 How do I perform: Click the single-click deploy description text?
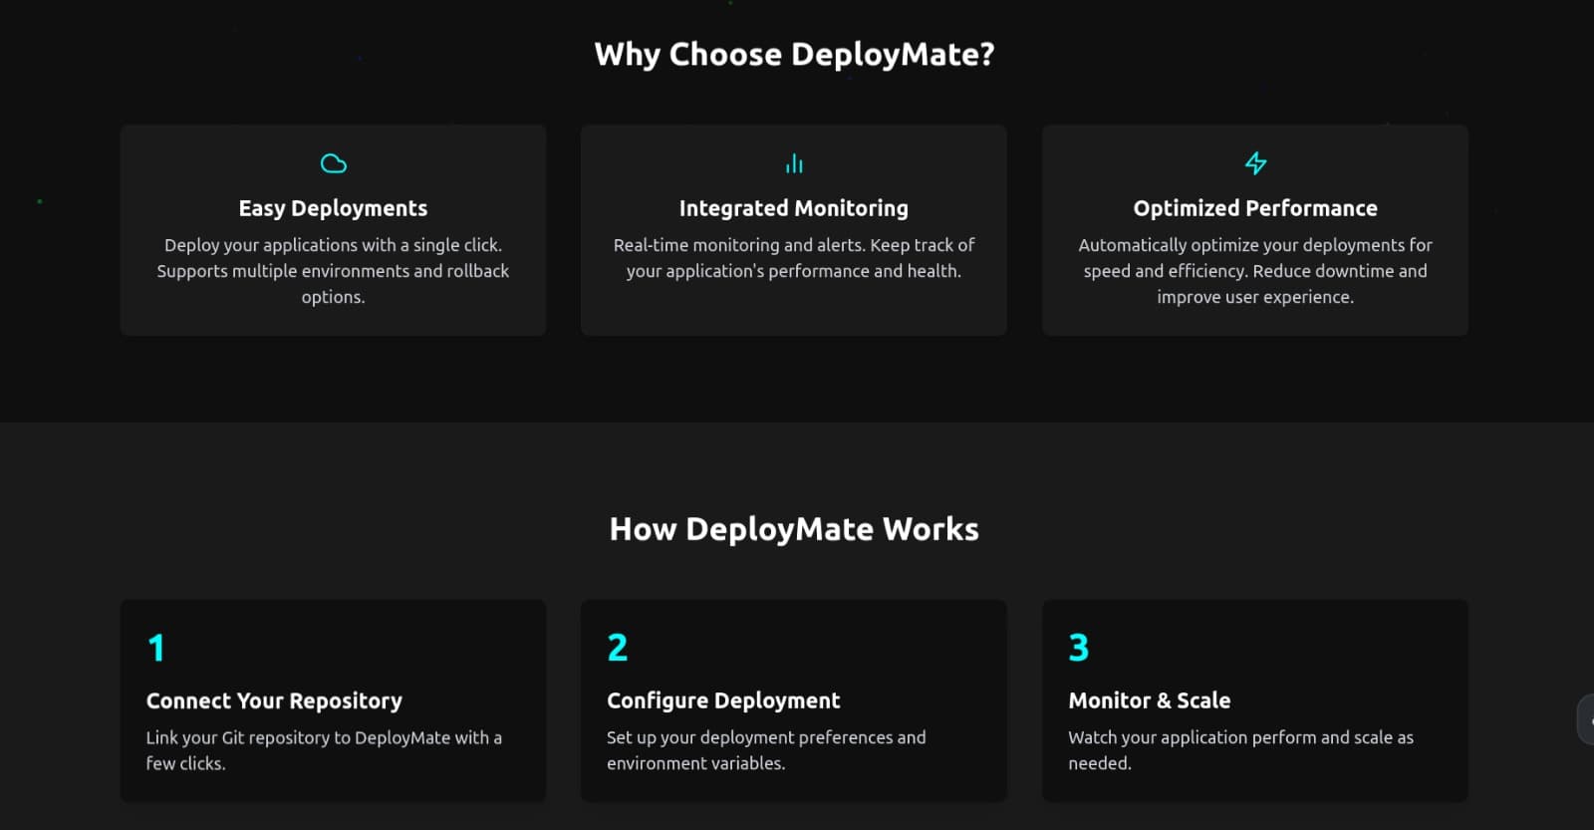click(x=333, y=270)
